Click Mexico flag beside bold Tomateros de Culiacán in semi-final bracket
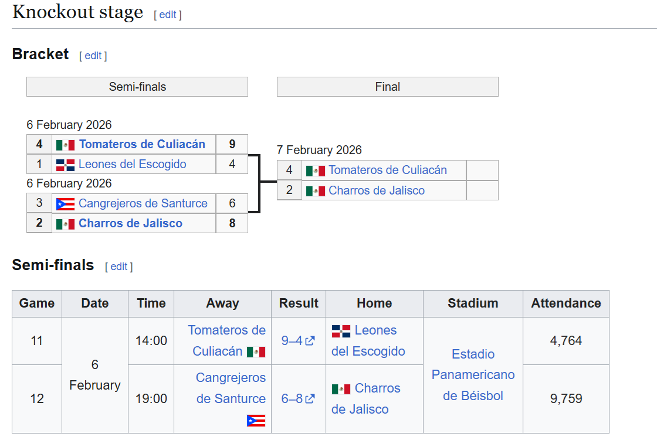Viewport: 657px width, 447px height. tap(65, 145)
